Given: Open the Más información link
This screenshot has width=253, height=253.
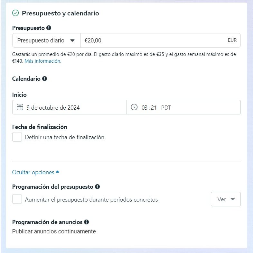Looking at the screenshot, I should click(x=42, y=61).
